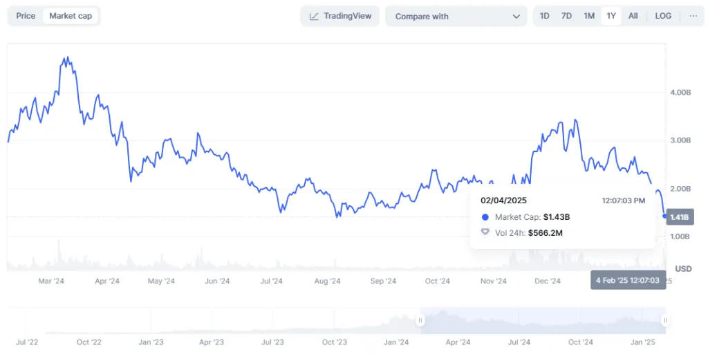
Task: Click the 1.41B current value label
Action: tap(680, 217)
